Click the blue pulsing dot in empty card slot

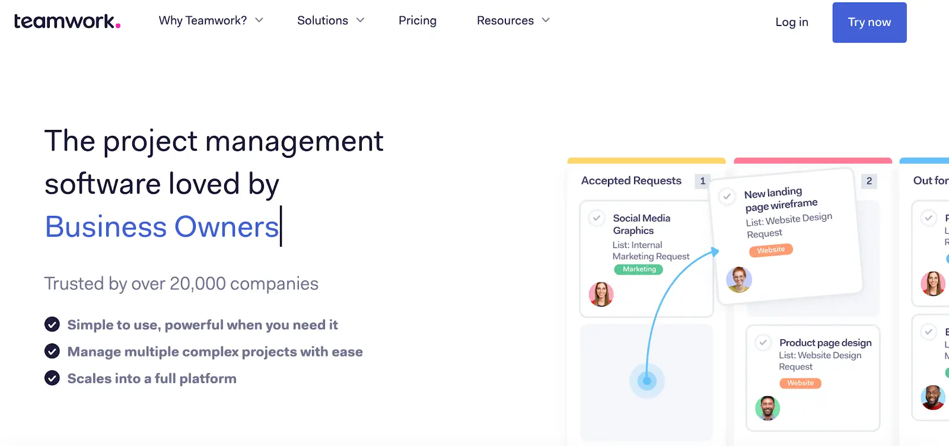coord(647,381)
